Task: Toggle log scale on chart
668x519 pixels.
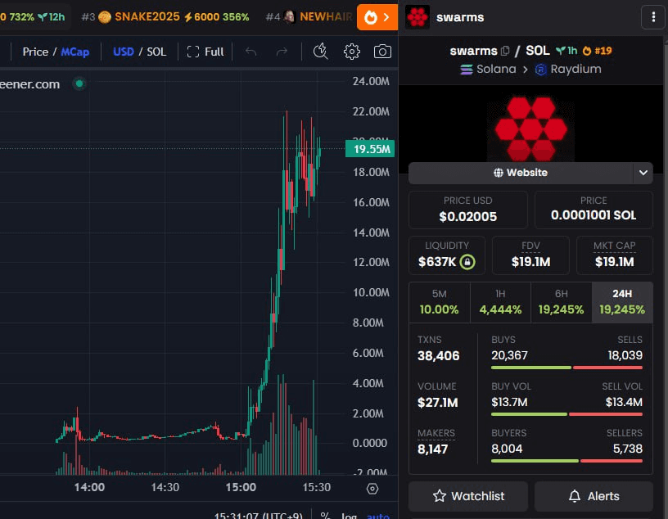Action: 349,516
